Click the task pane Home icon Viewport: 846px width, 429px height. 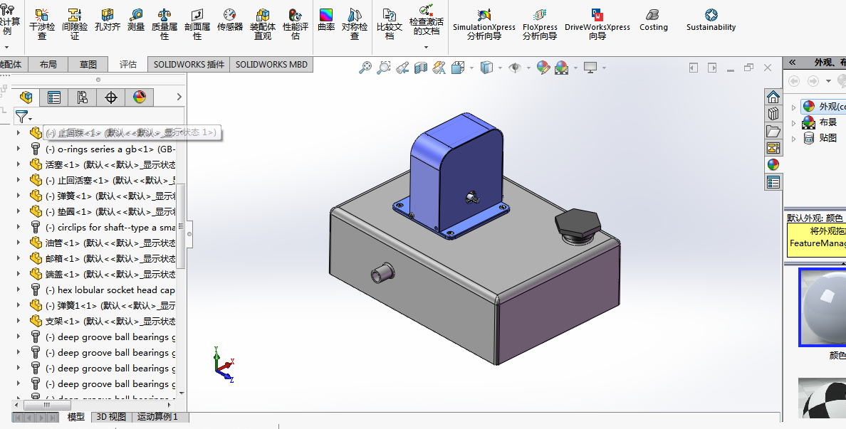773,97
